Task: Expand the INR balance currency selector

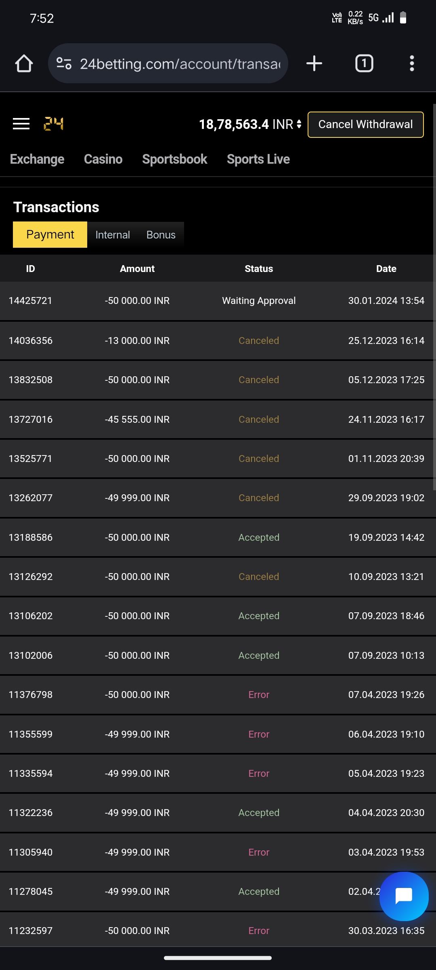Action: [x=299, y=124]
